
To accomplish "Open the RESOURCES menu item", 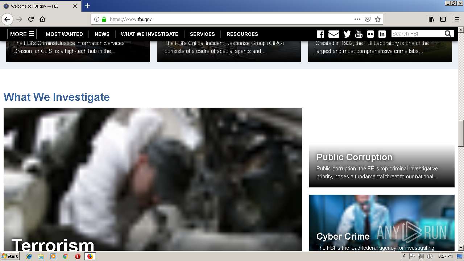I will 242,34.
